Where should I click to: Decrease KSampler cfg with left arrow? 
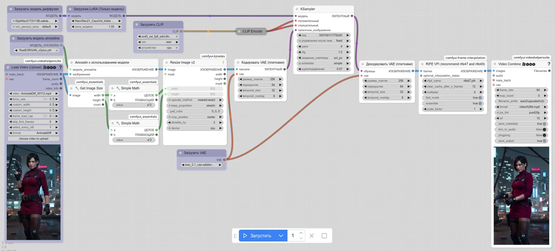[x=300, y=52]
